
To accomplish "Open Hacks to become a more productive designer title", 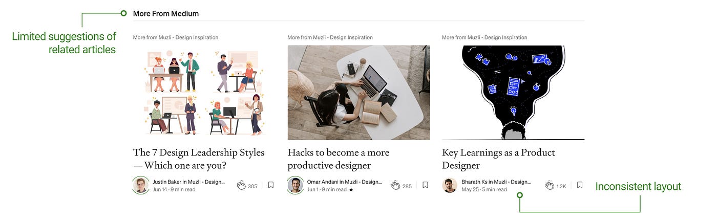I will pos(339,159).
